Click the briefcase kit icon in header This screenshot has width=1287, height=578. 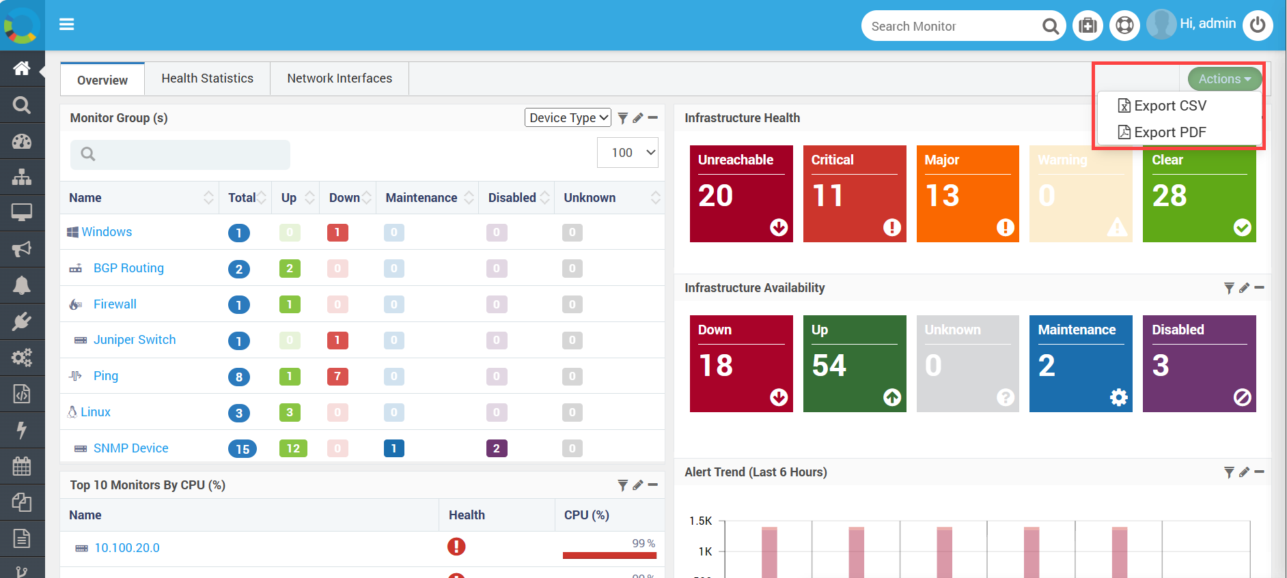tap(1088, 26)
